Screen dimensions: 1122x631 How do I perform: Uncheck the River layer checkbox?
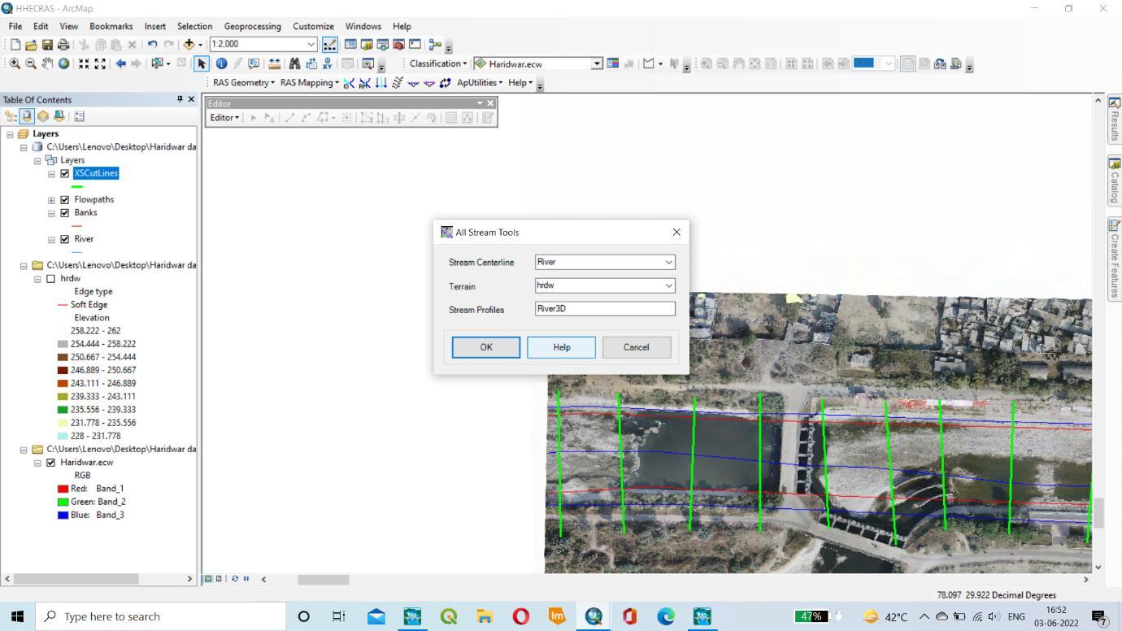click(65, 239)
